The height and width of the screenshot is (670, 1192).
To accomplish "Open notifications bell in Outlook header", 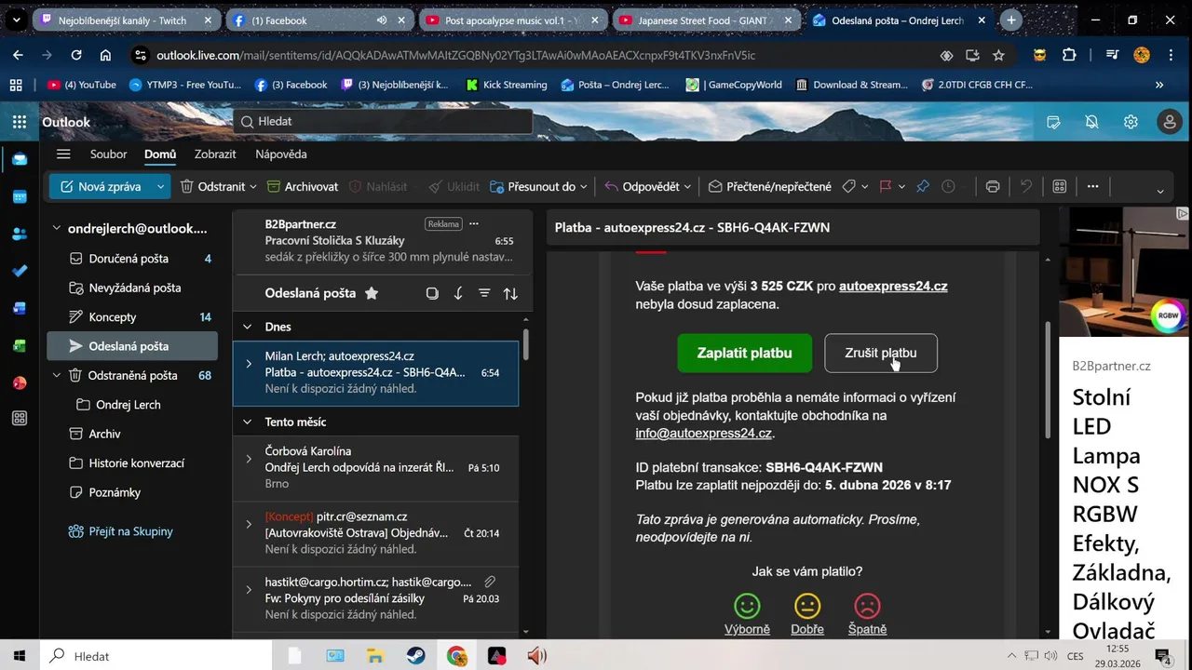I will point(1091,122).
